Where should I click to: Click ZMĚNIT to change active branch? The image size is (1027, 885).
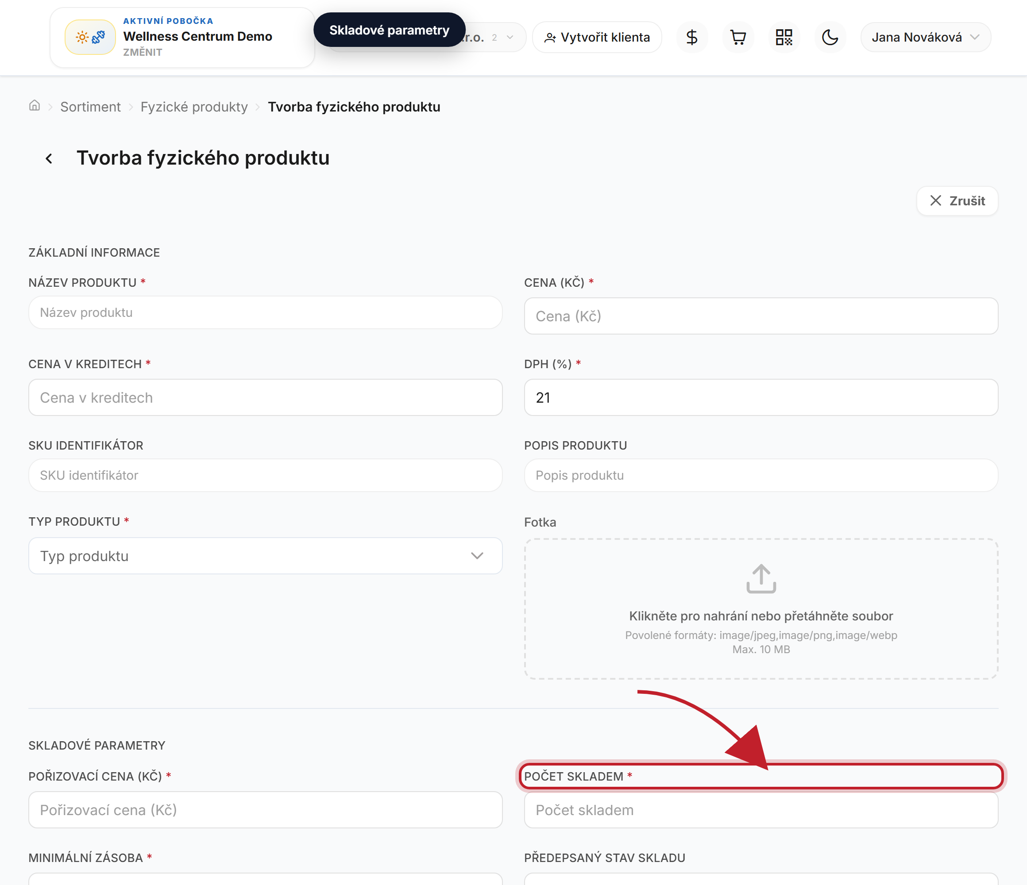143,52
